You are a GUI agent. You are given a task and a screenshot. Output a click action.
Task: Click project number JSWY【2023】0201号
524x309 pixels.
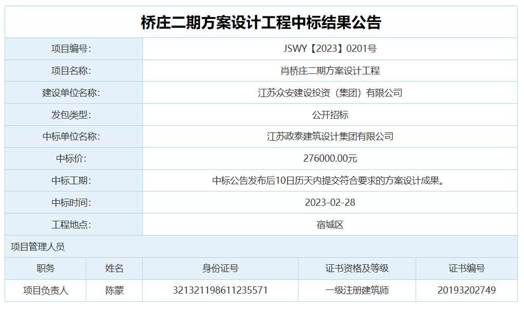(x=330, y=48)
